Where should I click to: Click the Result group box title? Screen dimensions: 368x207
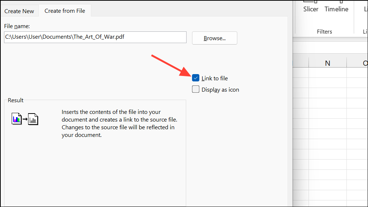16,100
